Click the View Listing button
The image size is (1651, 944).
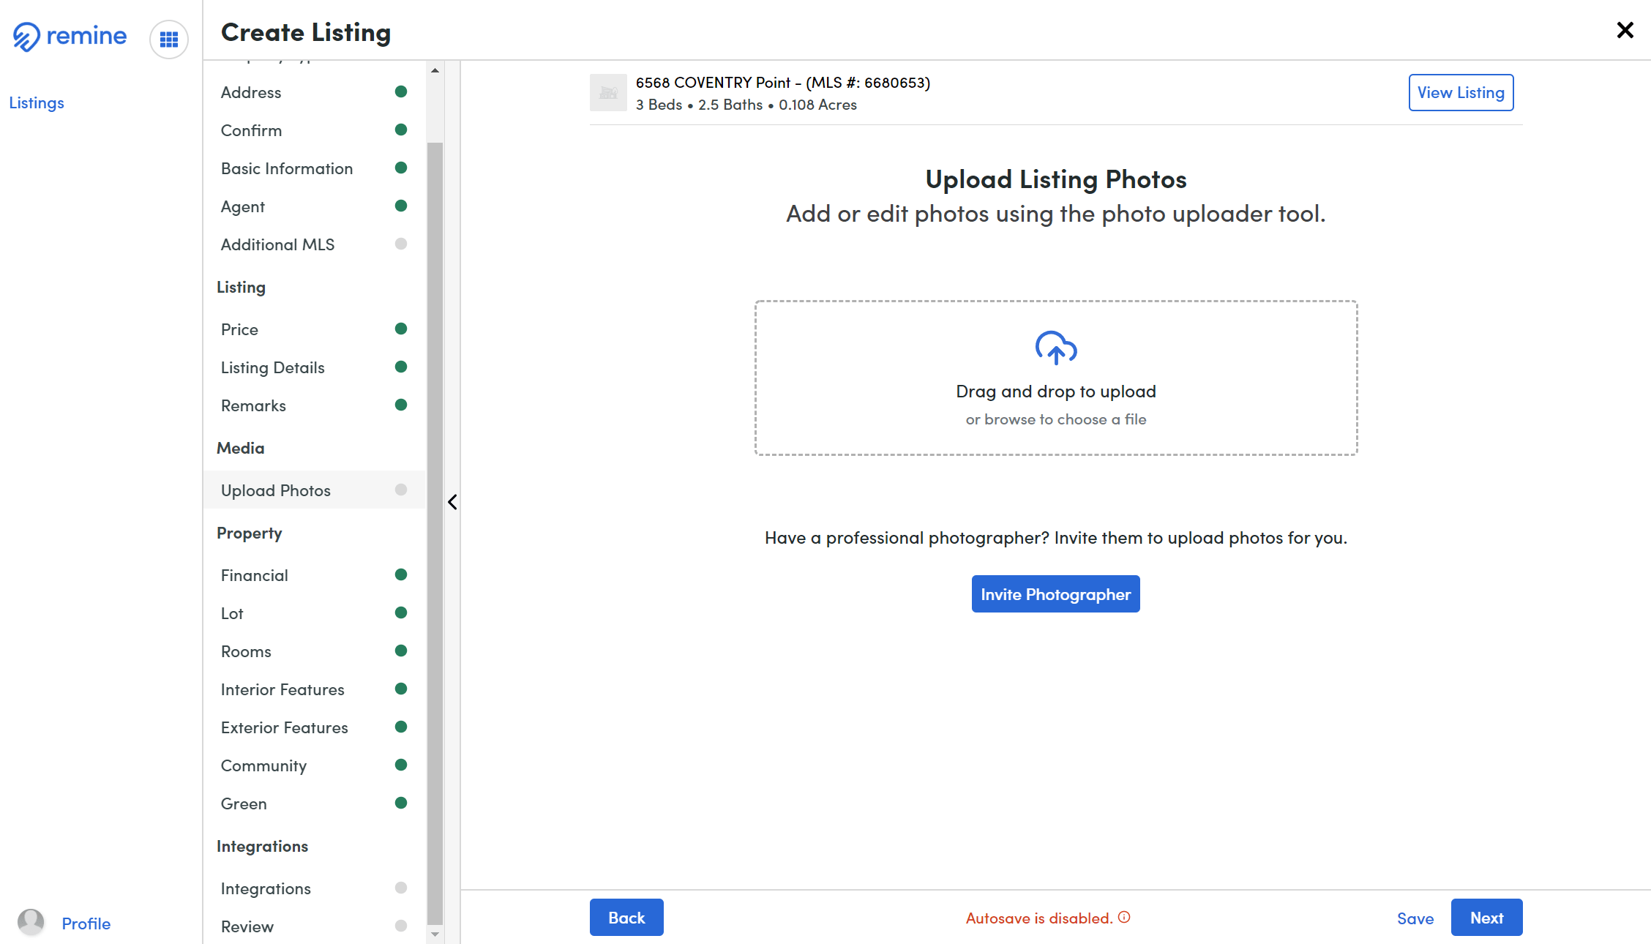(x=1461, y=92)
